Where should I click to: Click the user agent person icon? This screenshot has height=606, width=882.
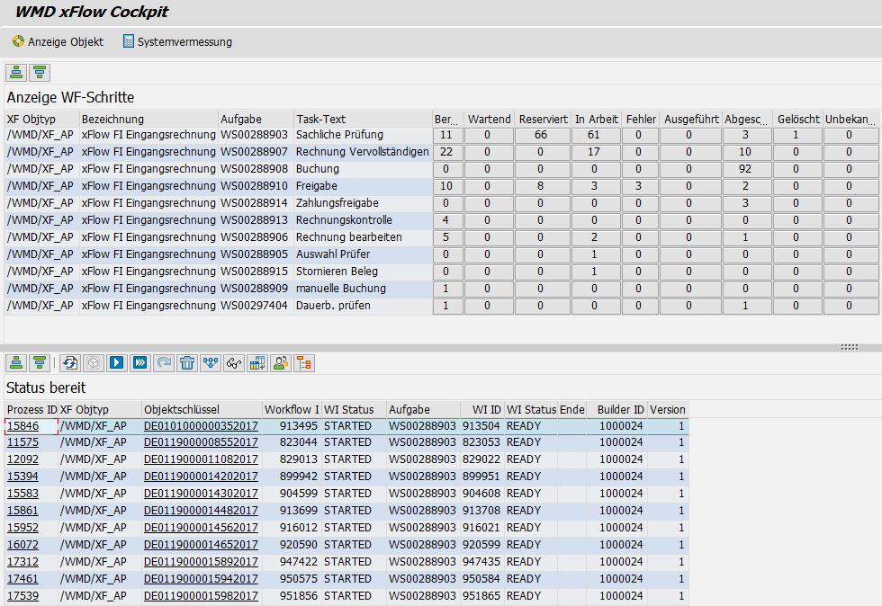281,363
